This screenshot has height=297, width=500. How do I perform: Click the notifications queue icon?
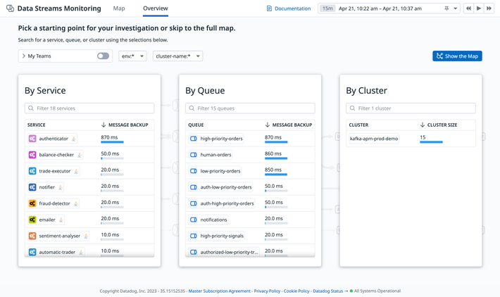pyautogui.click(x=194, y=220)
